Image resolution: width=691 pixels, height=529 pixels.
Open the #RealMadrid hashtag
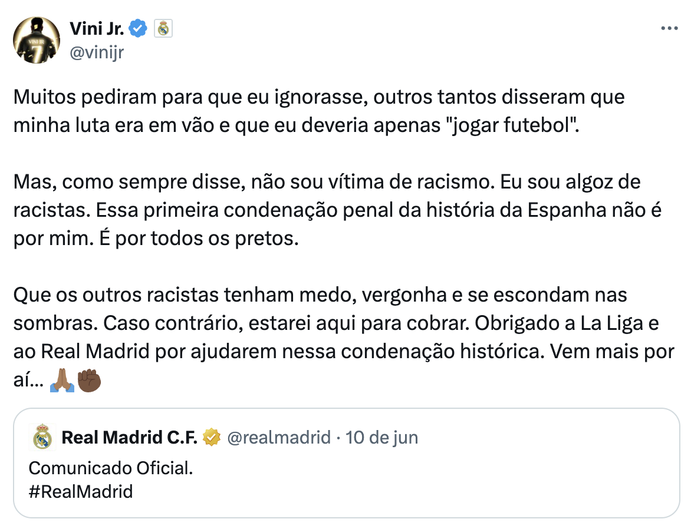(81, 491)
